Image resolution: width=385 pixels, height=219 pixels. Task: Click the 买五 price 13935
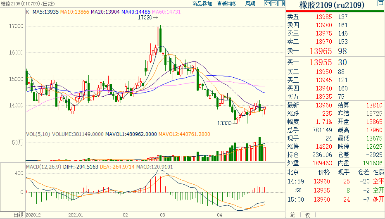pyautogui.click(x=324, y=97)
